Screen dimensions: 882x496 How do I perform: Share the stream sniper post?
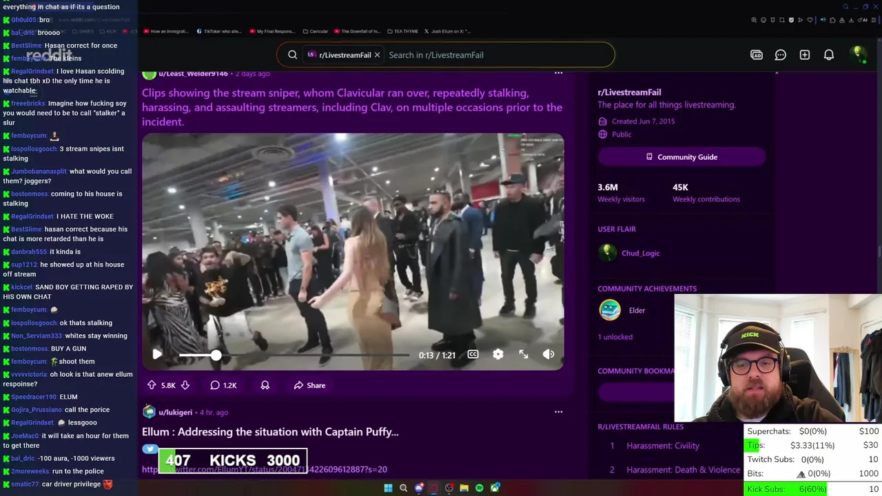point(309,385)
